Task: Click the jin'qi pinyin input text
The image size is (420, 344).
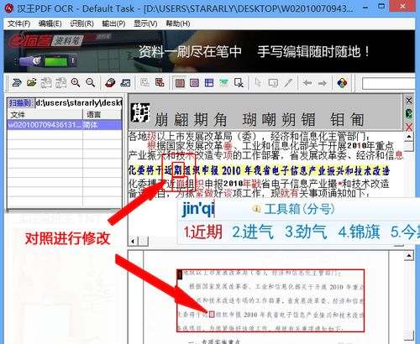Action: [198, 209]
